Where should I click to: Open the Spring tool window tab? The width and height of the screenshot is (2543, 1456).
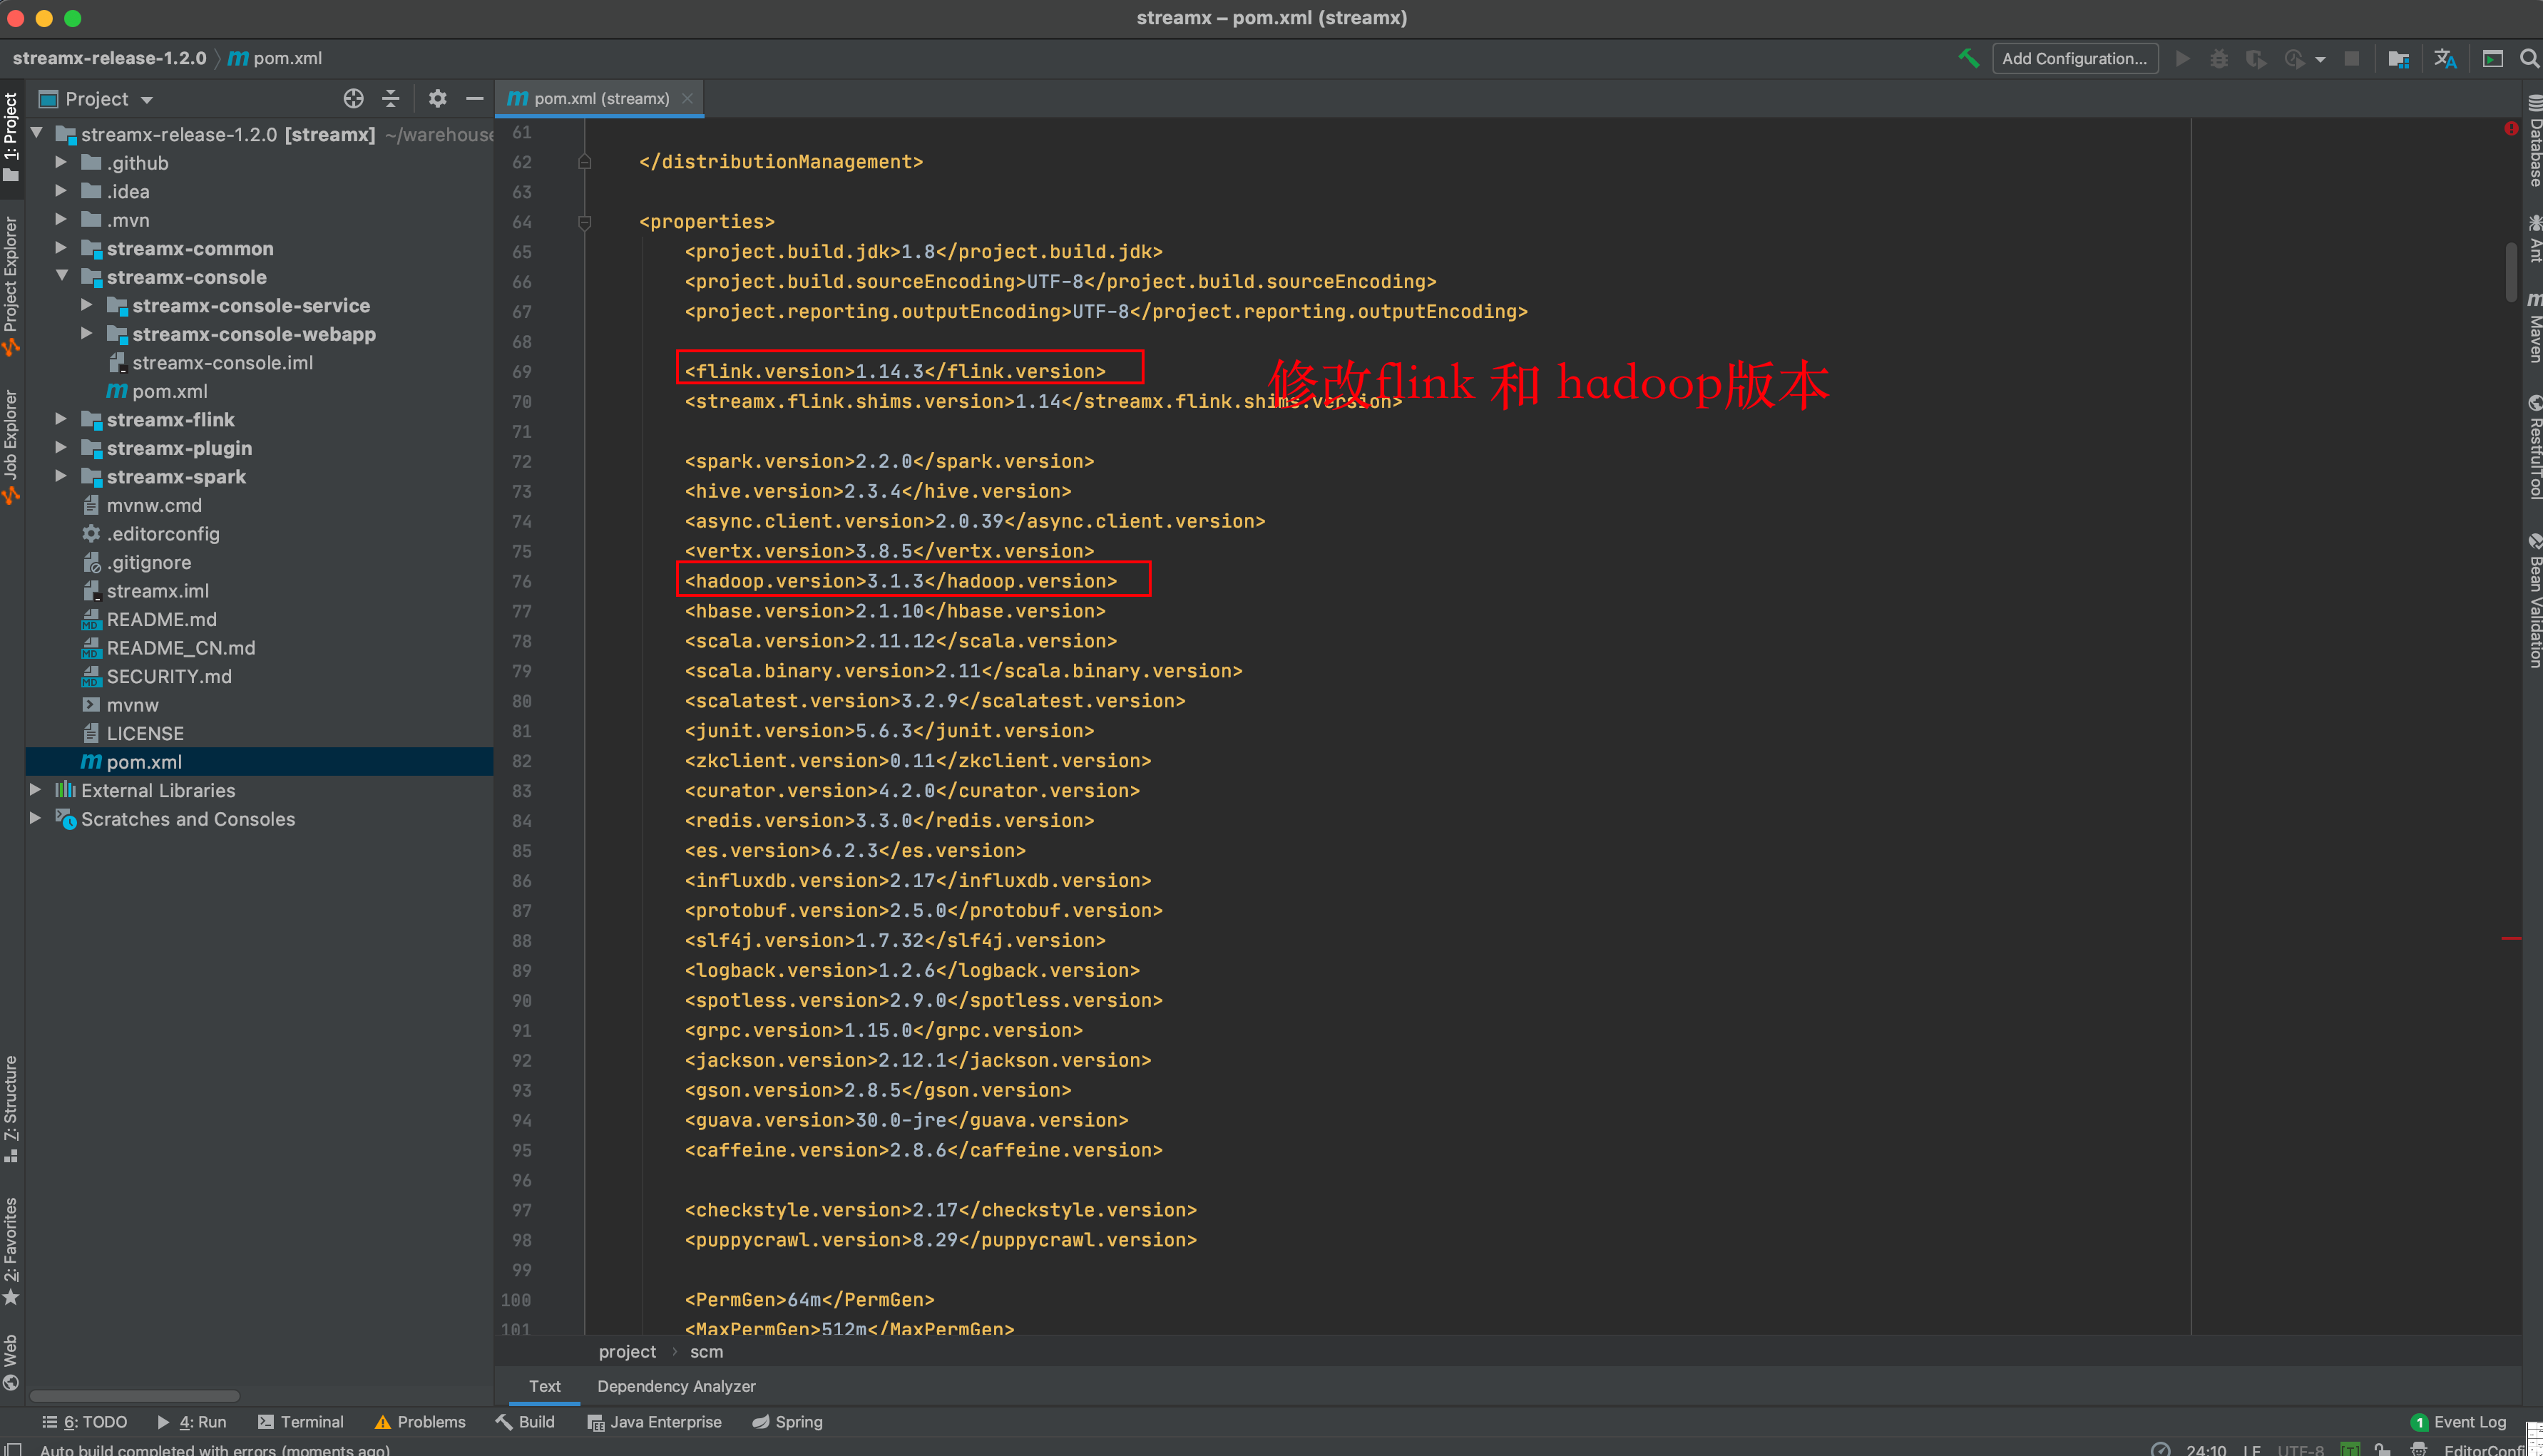click(787, 1422)
